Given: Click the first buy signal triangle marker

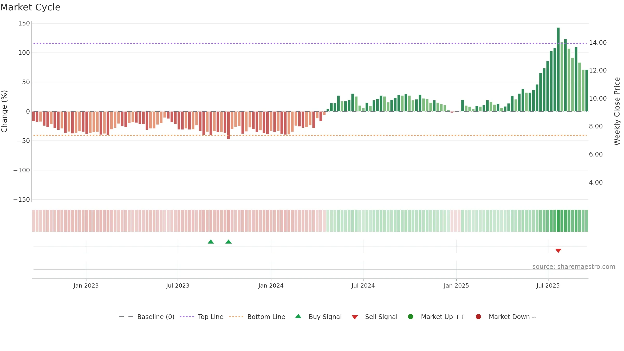Looking at the screenshot, I should point(211,242).
